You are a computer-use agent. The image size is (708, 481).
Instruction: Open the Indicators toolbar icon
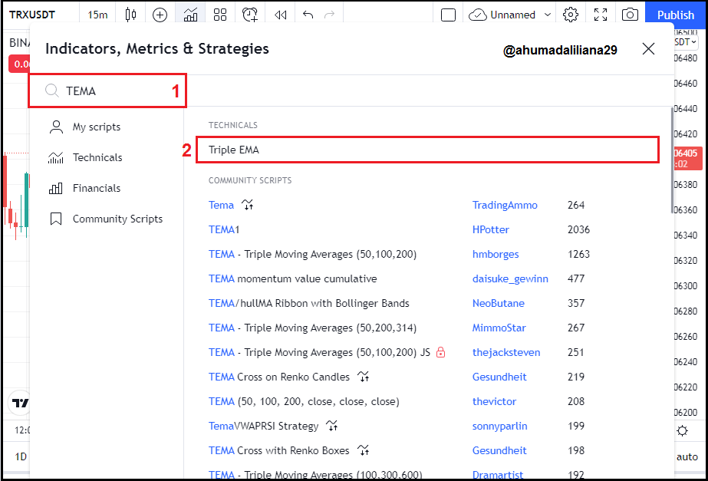coord(190,15)
